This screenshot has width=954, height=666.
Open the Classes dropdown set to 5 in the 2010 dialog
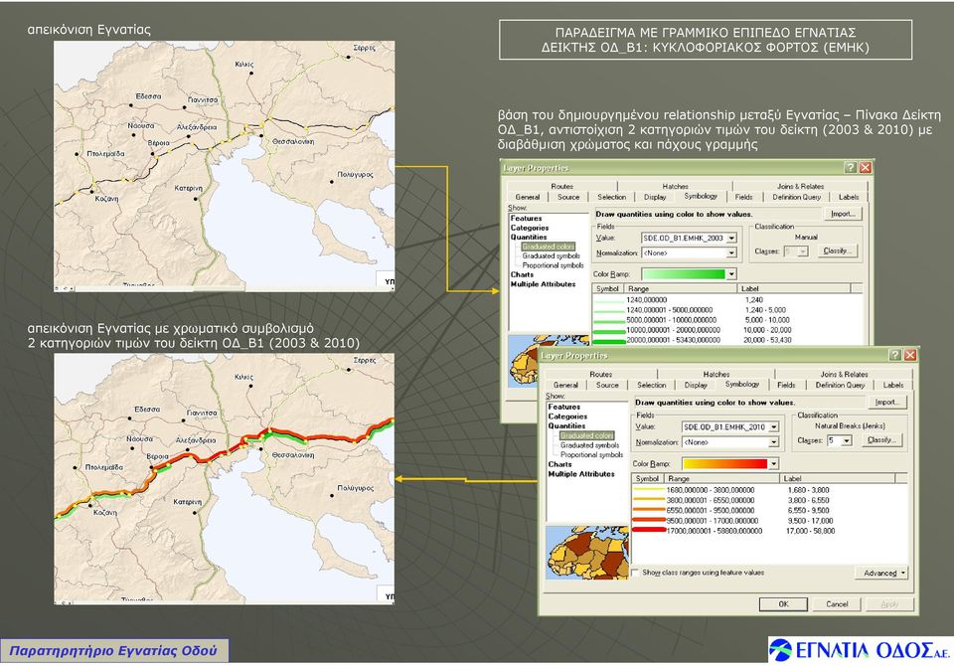click(847, 440)
